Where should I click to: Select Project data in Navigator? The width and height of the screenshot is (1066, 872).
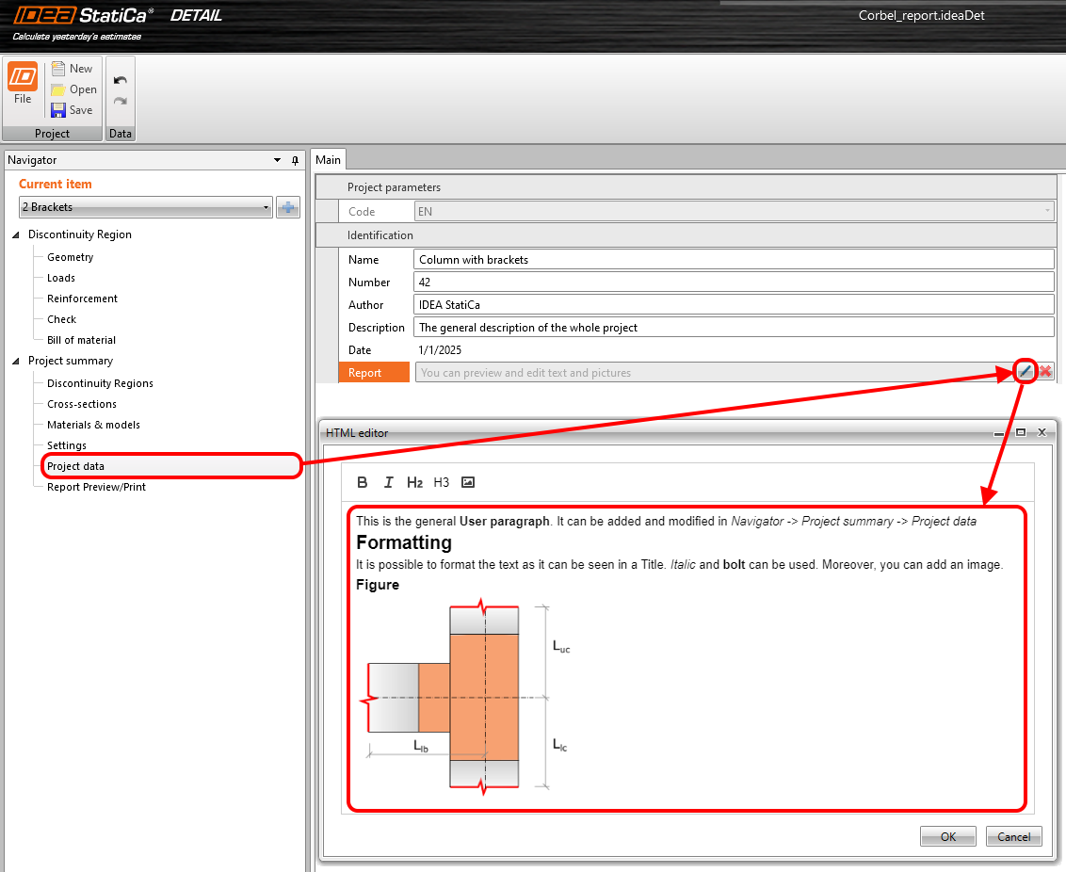[76, 466]
